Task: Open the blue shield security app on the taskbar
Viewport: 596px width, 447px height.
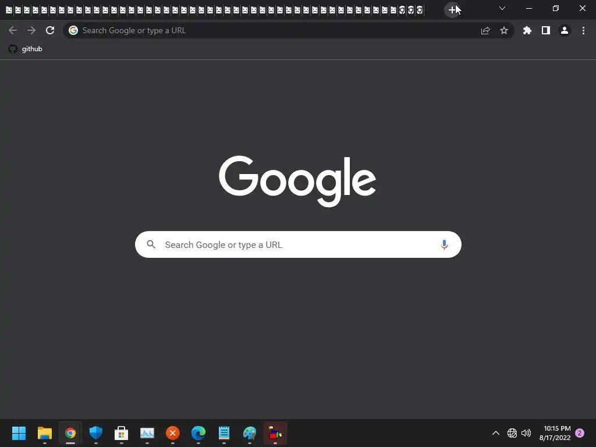Action: [x=96, y=433]
